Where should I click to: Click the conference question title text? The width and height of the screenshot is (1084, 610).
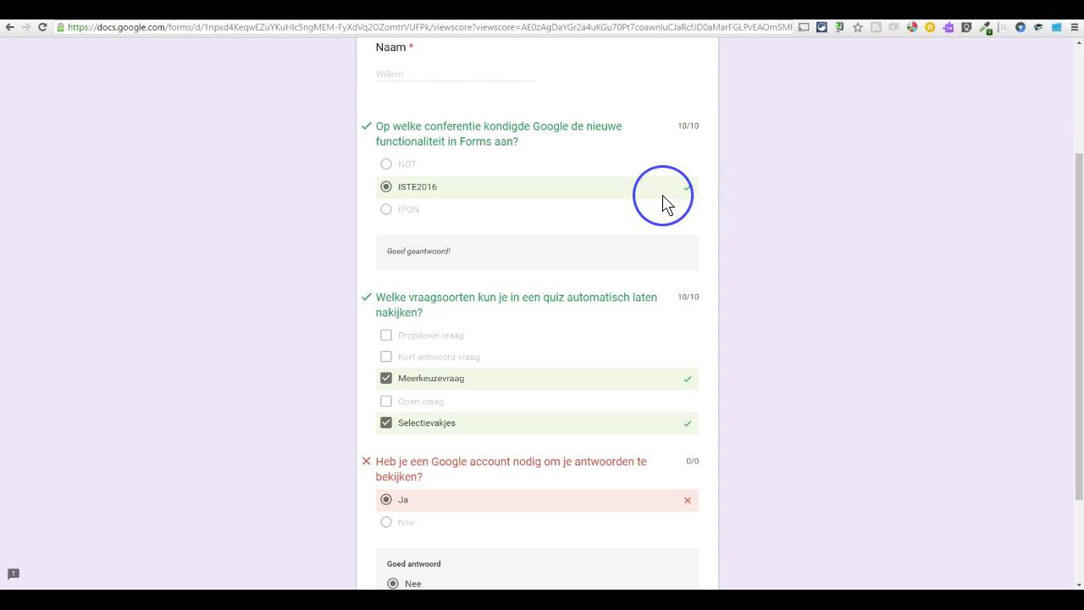tap(499, 134)
